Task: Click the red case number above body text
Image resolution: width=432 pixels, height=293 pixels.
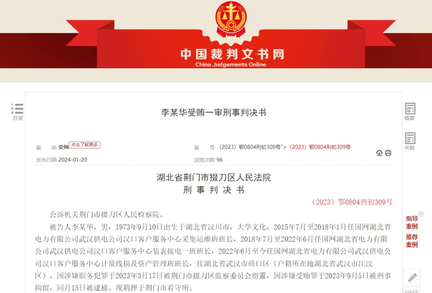Action: tap(352, 203)
